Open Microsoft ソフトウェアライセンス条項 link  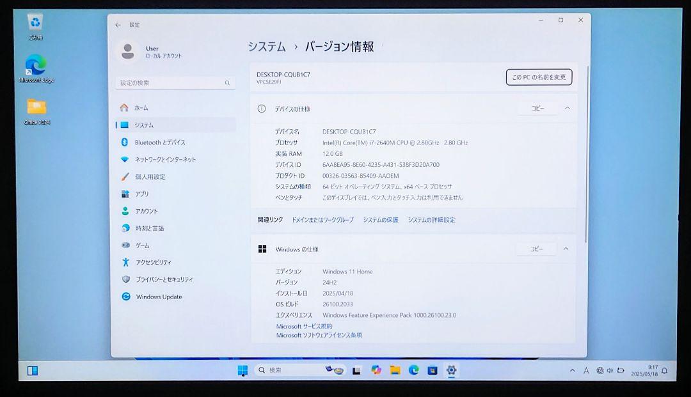pos(319,335)
